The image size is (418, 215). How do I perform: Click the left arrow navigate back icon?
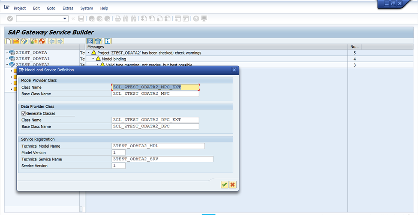point(52,41)
